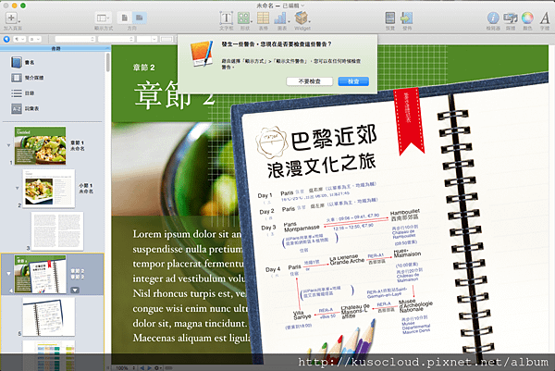Open the paragraph style dropdown in format bar
This screenshot has width=555, height=371.
19,39
